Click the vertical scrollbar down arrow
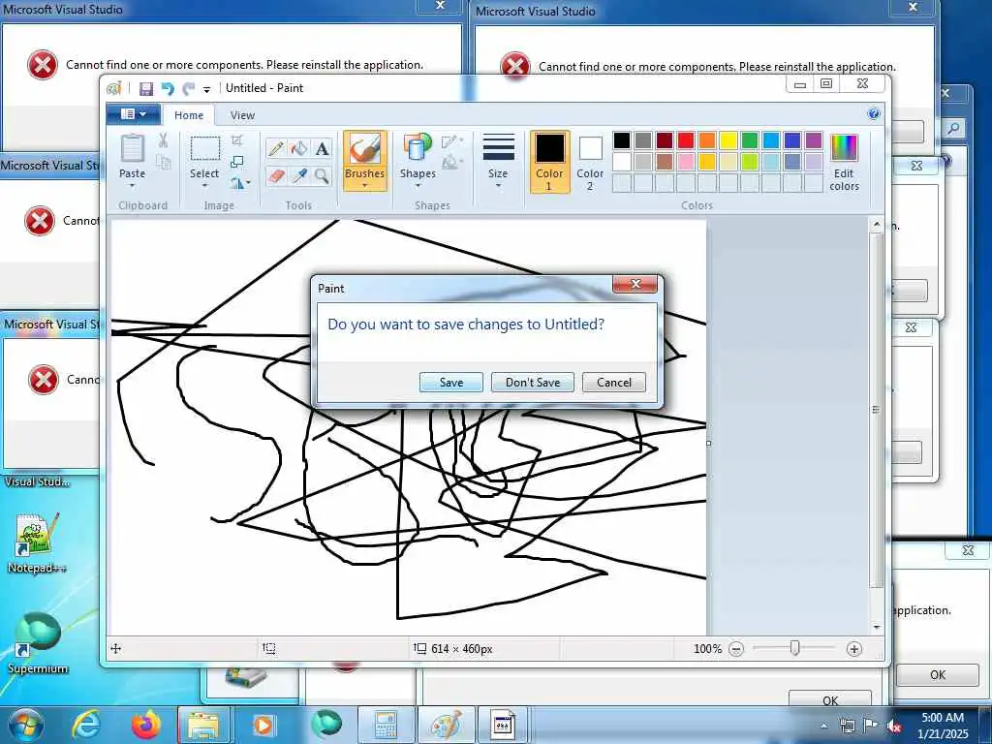 [x=876, y=627]
